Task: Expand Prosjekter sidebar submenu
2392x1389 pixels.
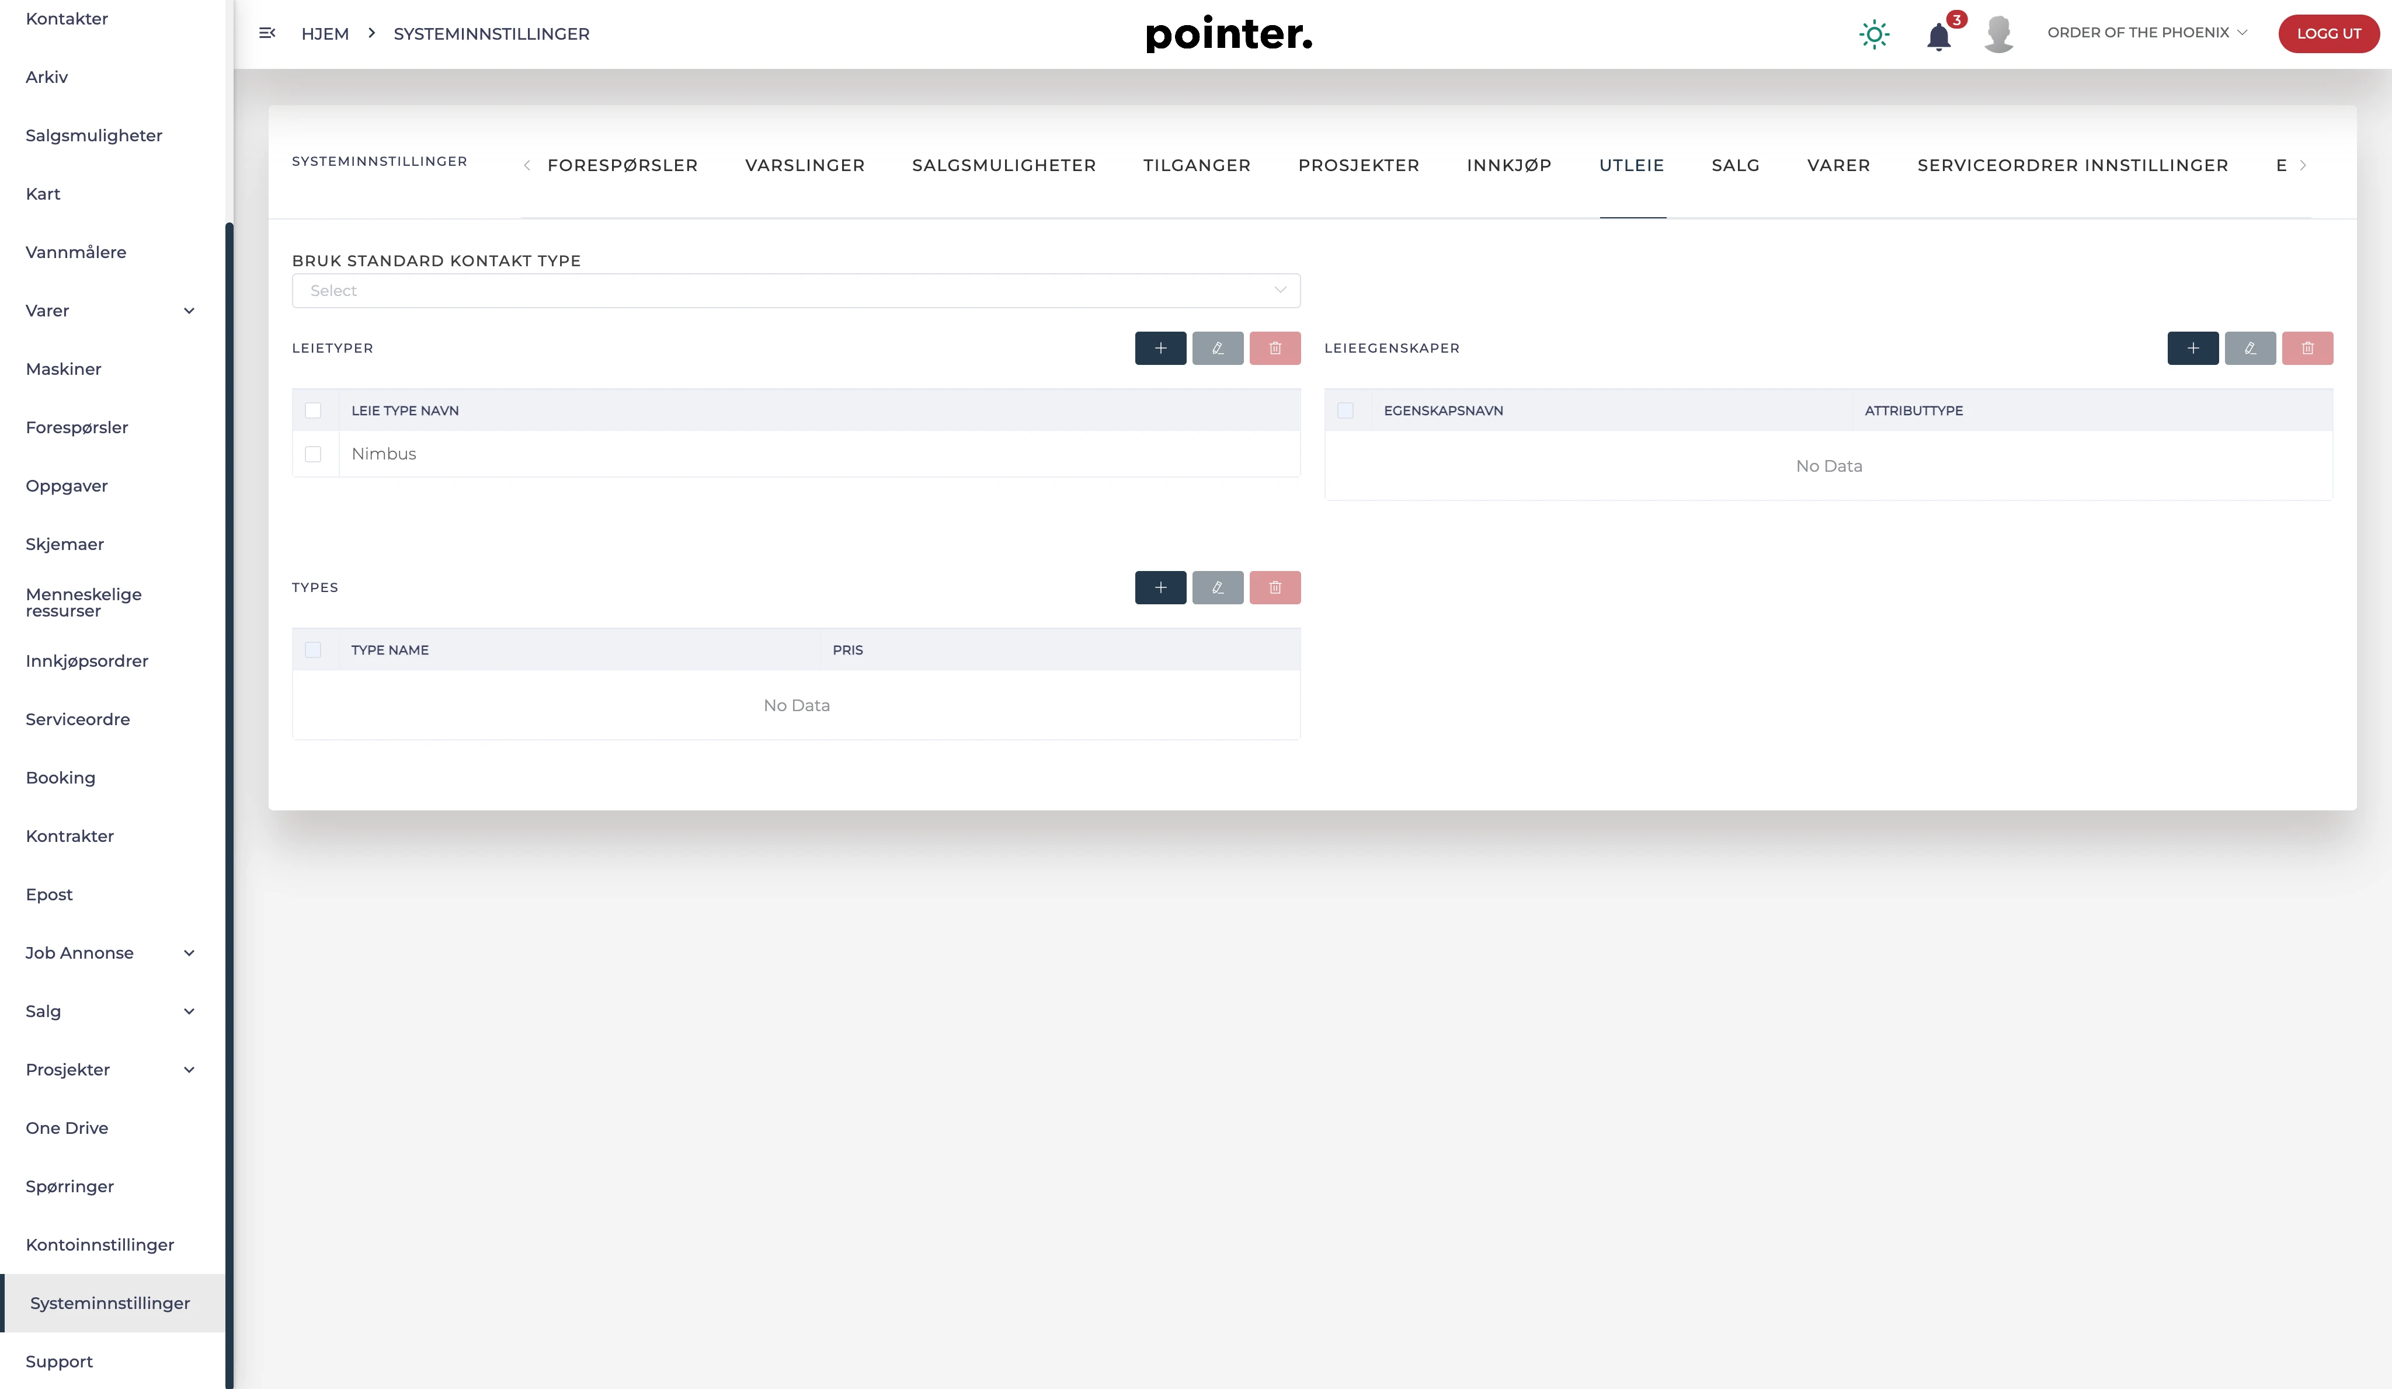Action: point(189,1070)
